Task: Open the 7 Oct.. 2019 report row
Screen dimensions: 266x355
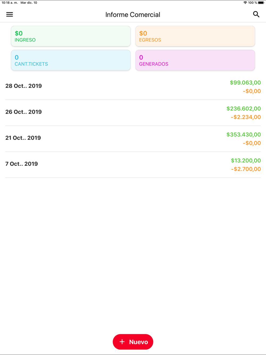Action: (x=133, y=165)
